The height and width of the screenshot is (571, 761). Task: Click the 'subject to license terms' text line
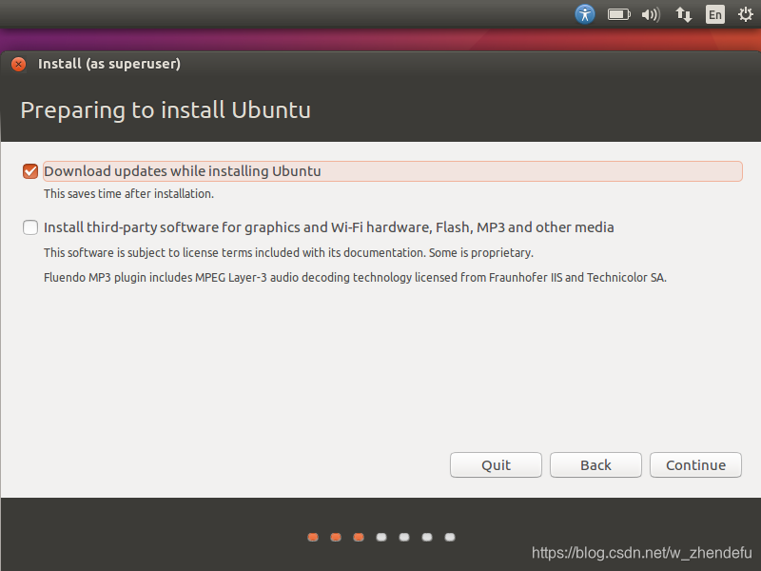[288, 252]
